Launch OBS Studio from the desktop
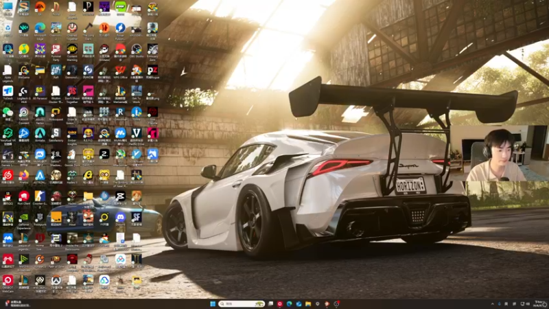This screenshot has height=309, width=549. 137,49
